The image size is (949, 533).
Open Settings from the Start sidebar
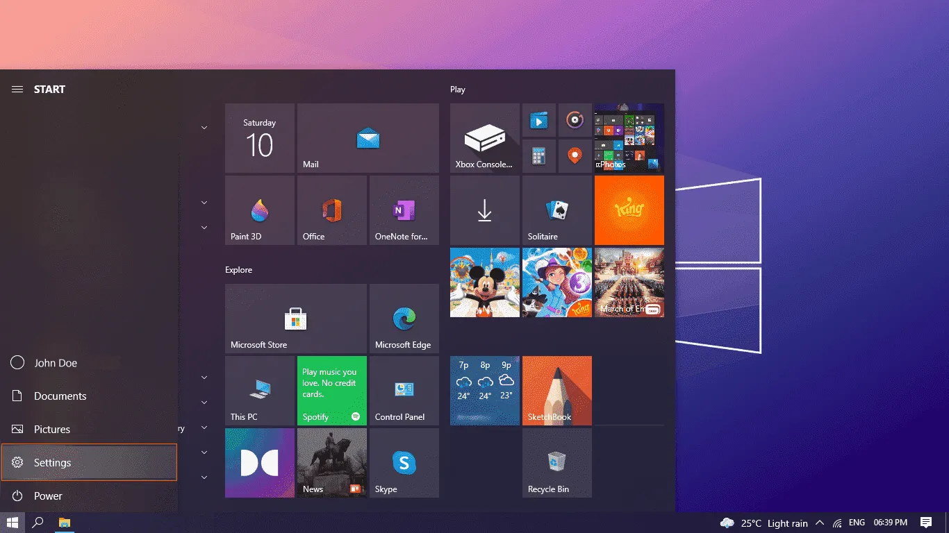click(x=89, y=462)
